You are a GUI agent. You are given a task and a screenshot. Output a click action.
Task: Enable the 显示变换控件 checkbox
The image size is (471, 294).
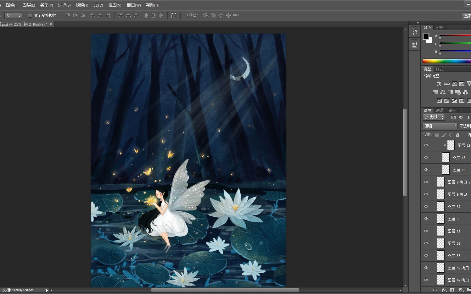(x=30, y=15)
